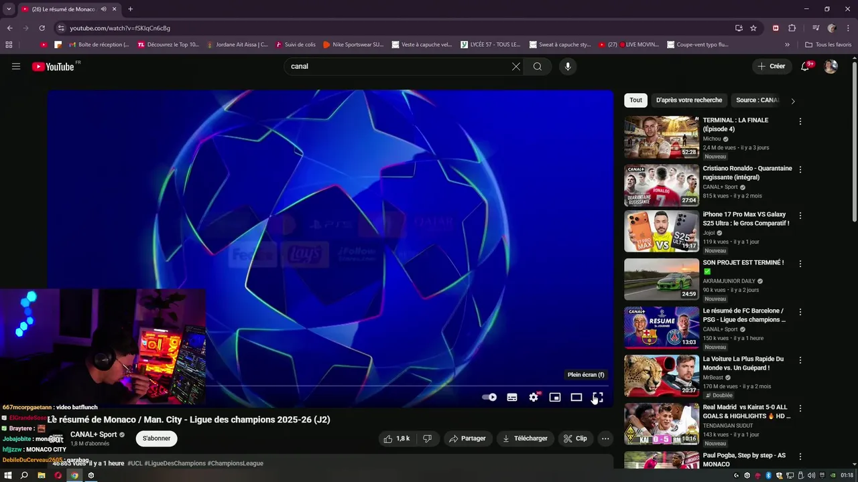Like the video (1,8 k)
Screen dimensions: 858x482
[396, 438]
